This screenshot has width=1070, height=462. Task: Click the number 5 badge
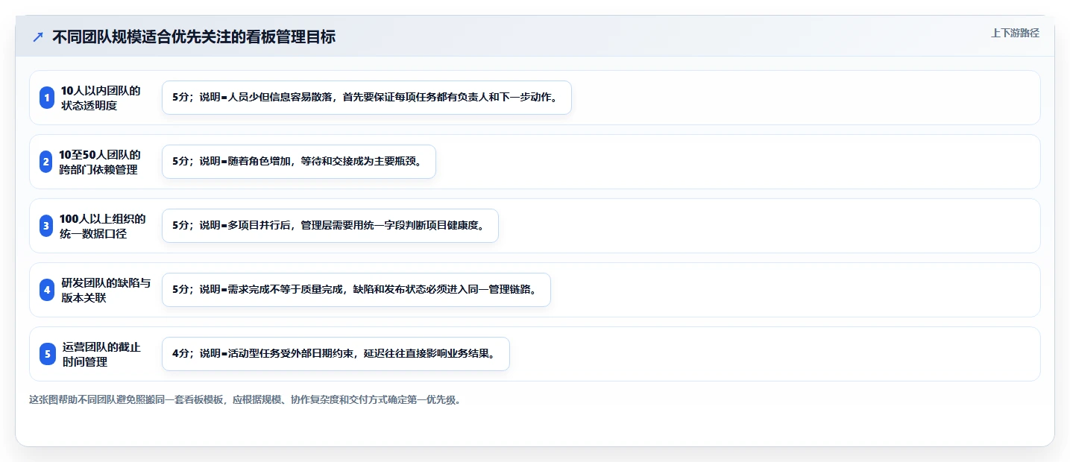(48, 354)
